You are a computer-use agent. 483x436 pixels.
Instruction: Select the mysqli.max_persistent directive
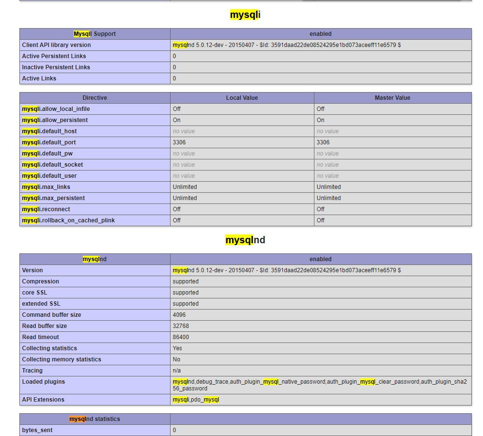pos(53,198)
